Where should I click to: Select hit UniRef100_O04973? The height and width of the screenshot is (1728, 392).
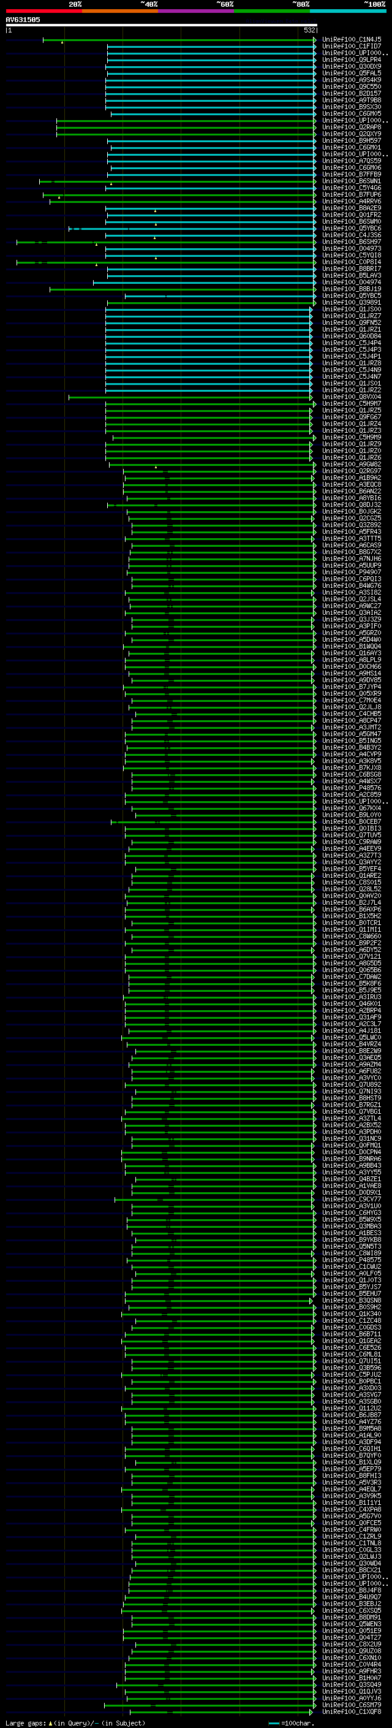click(352, 248)
